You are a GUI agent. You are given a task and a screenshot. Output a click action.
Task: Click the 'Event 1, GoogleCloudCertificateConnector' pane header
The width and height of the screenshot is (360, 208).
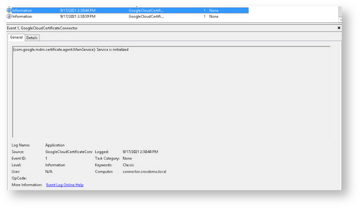pyautogui.click(x=42, y=28)
